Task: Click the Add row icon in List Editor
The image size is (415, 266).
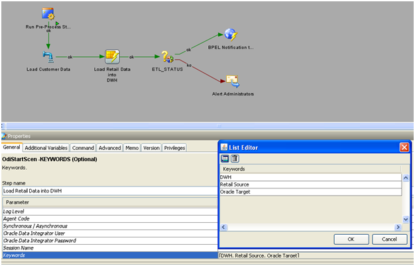Action: 225,159
